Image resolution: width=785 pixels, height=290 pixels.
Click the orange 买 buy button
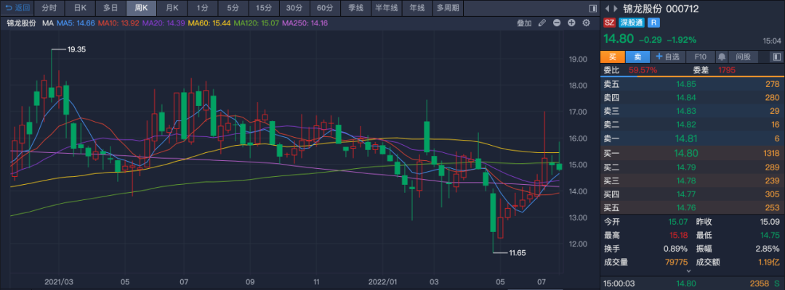click(x=612, y=57)
